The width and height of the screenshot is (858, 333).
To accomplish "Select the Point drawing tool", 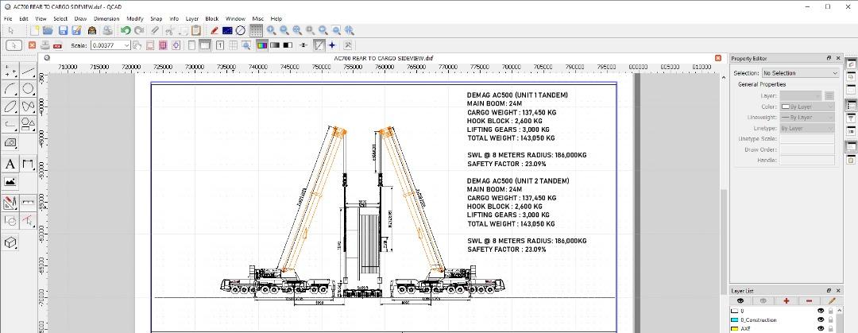I will [10, 72].
